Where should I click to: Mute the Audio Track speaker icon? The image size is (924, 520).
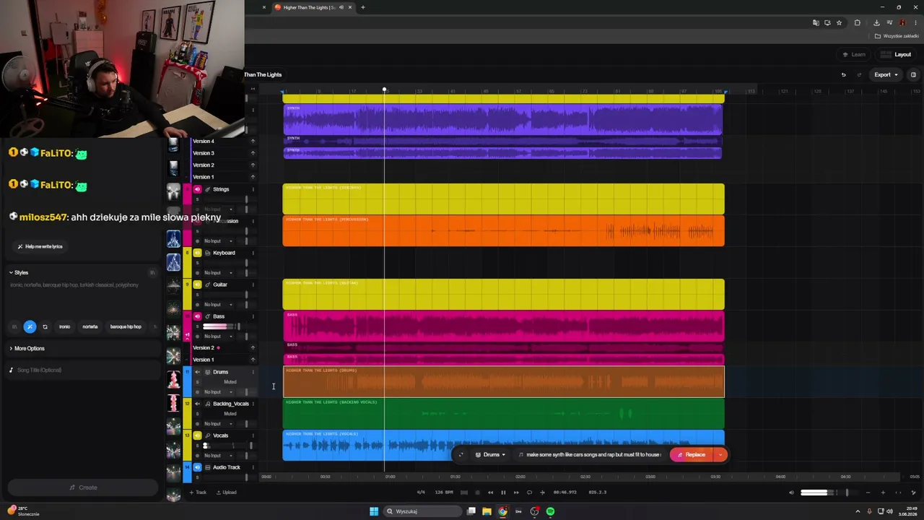(197, 467)
